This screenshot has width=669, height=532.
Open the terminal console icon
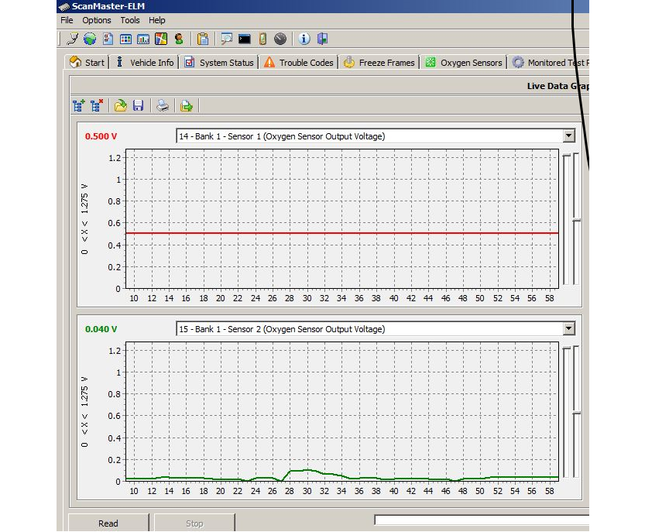click(x=244, y=39)
